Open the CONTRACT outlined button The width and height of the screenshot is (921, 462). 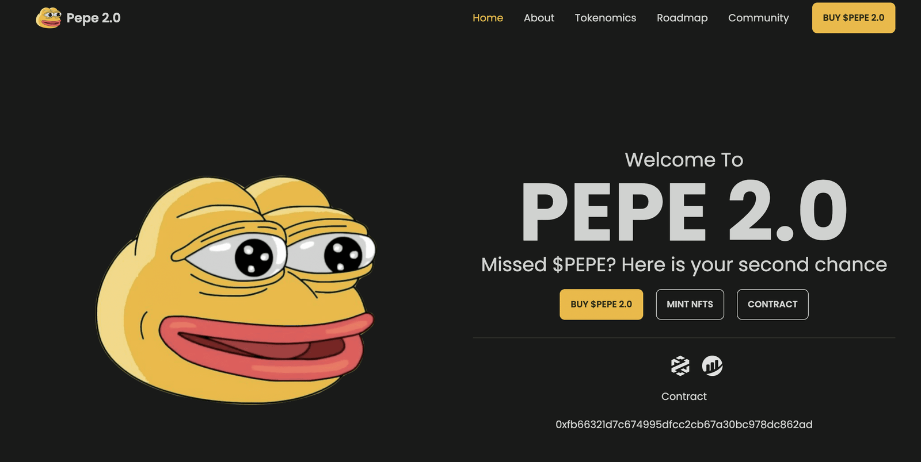772,304
